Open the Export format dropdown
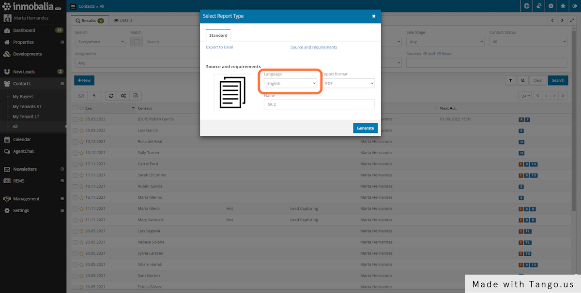This screenshot has height=293, width=581. (x=349, y=84)
